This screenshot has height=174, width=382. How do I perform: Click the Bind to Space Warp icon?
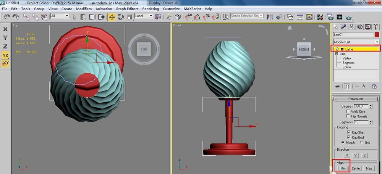(44, 17)
